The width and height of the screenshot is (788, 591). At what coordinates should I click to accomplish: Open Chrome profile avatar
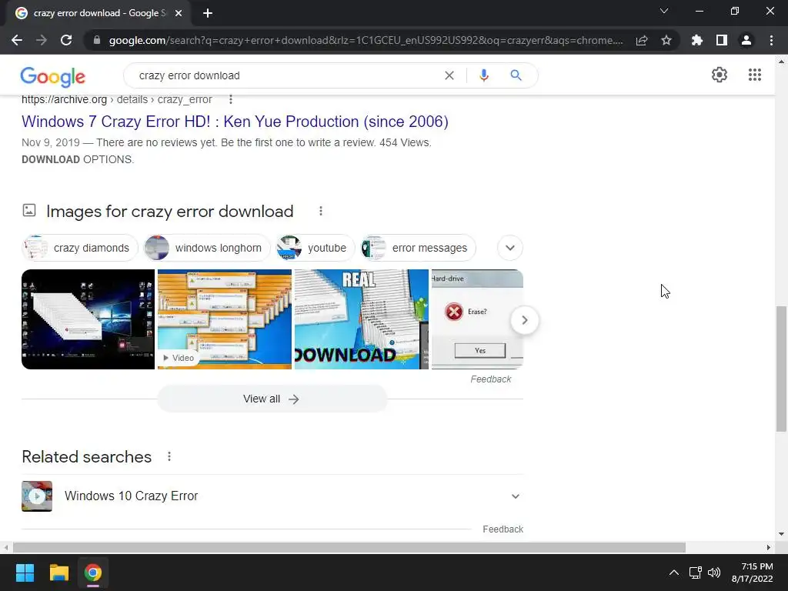click(x=746, y=40)
